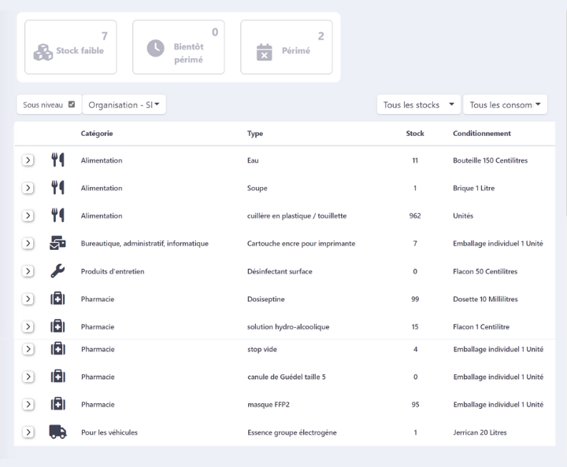Click the first-aid kit icon in canule de Guédel row
The height and width of the screenshot is (467, 567).
click(57, 377)
